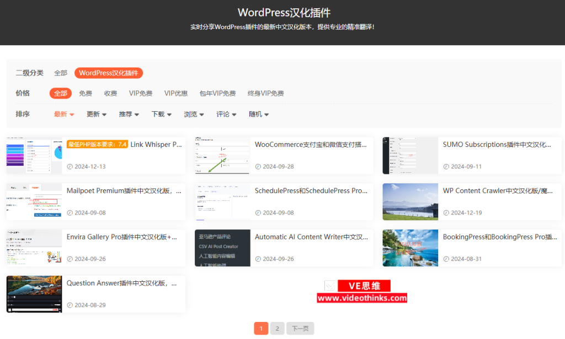Image resolution: width=565 pixels, height=339 pixels.
Task: Go to page 2
Action: (277, 328)
